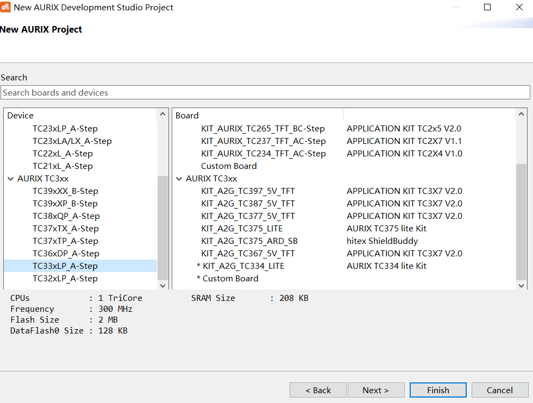The height and width of the screenshot is (403, 533).
Task: Choose board KIT_AURIX_TC234_TFT_AC-Step
Action: pos(264,154)
